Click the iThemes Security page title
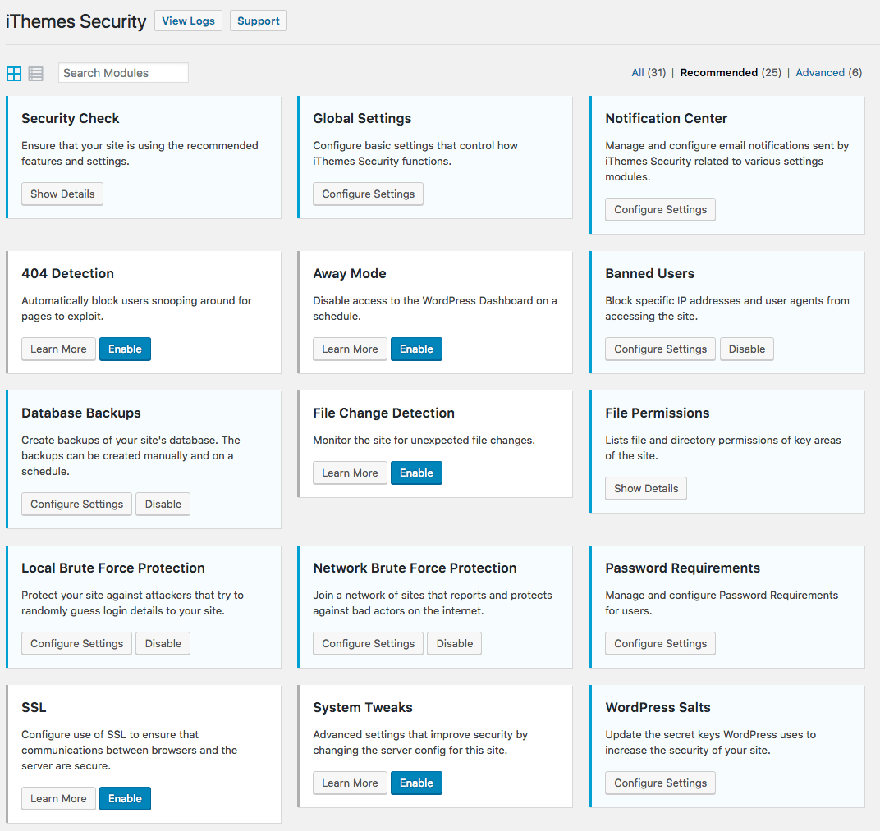The image size is (880, 831). (76, 21)
